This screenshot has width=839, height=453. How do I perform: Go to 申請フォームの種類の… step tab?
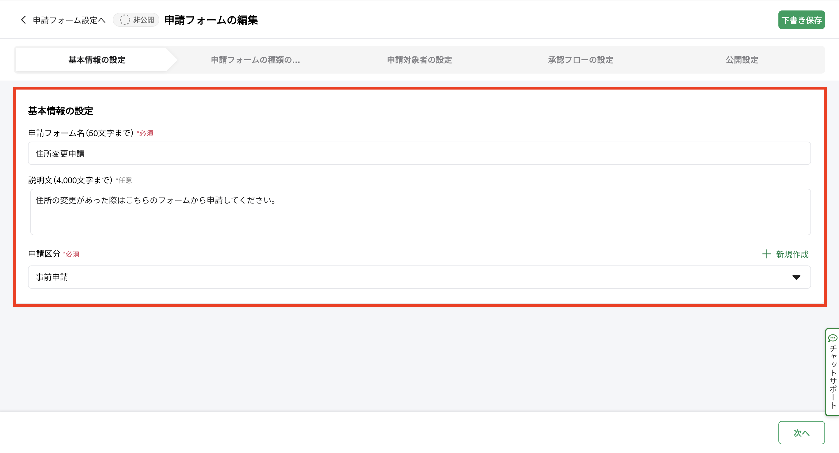tap(255, 60)
